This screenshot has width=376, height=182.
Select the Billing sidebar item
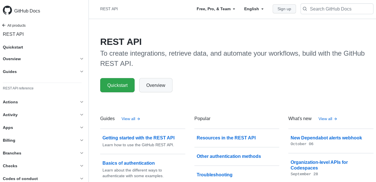tap(9, 140)
